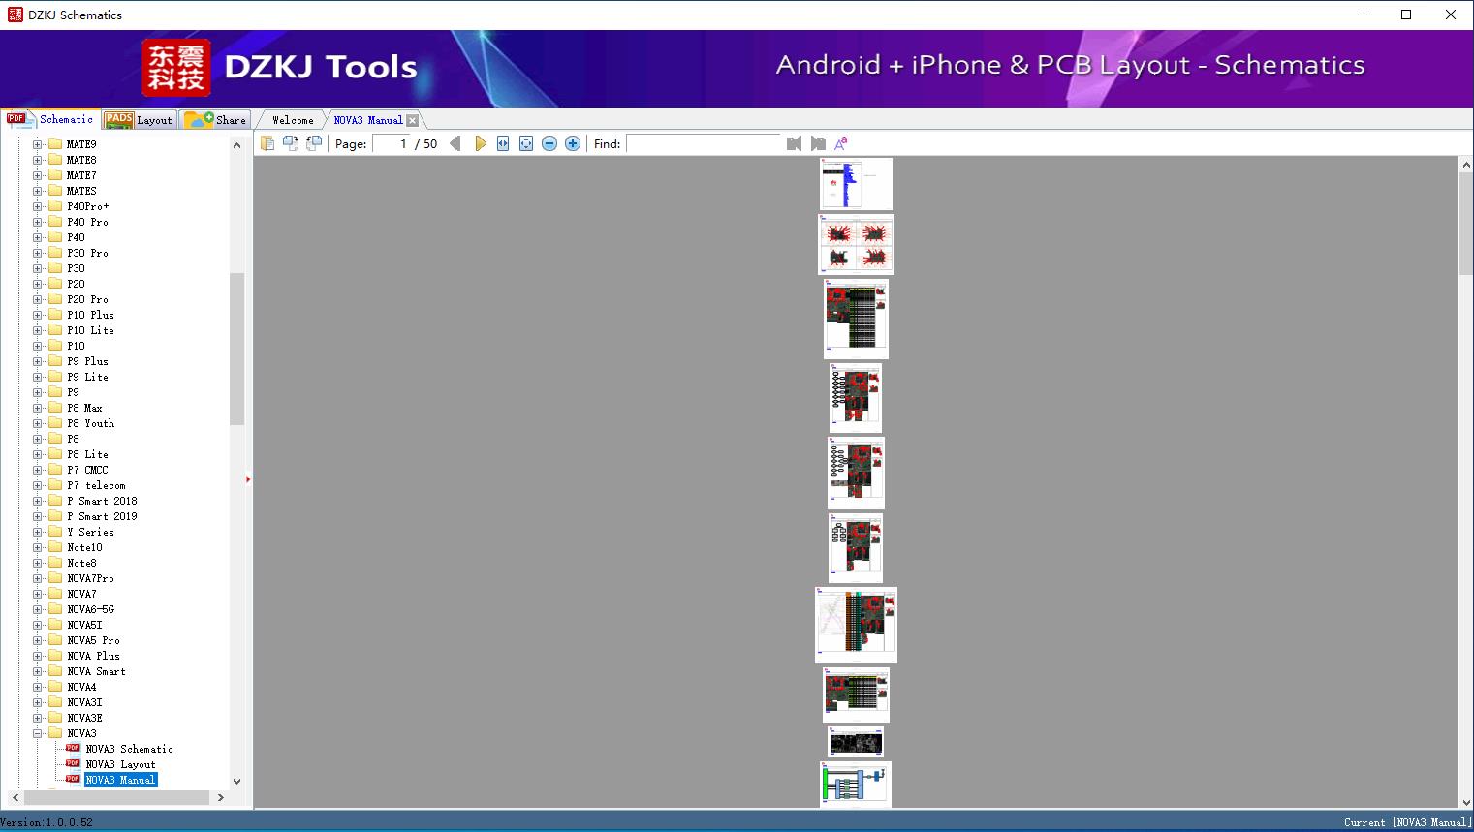Click the tree horizontal scroll-right arrow
Viewport: 1474px width, 832px height.
(x=221, y=797)
